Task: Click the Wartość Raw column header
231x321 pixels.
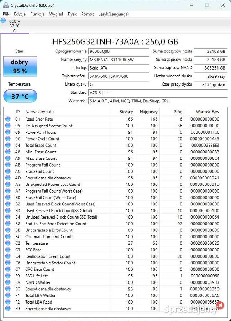Action: 203,112
